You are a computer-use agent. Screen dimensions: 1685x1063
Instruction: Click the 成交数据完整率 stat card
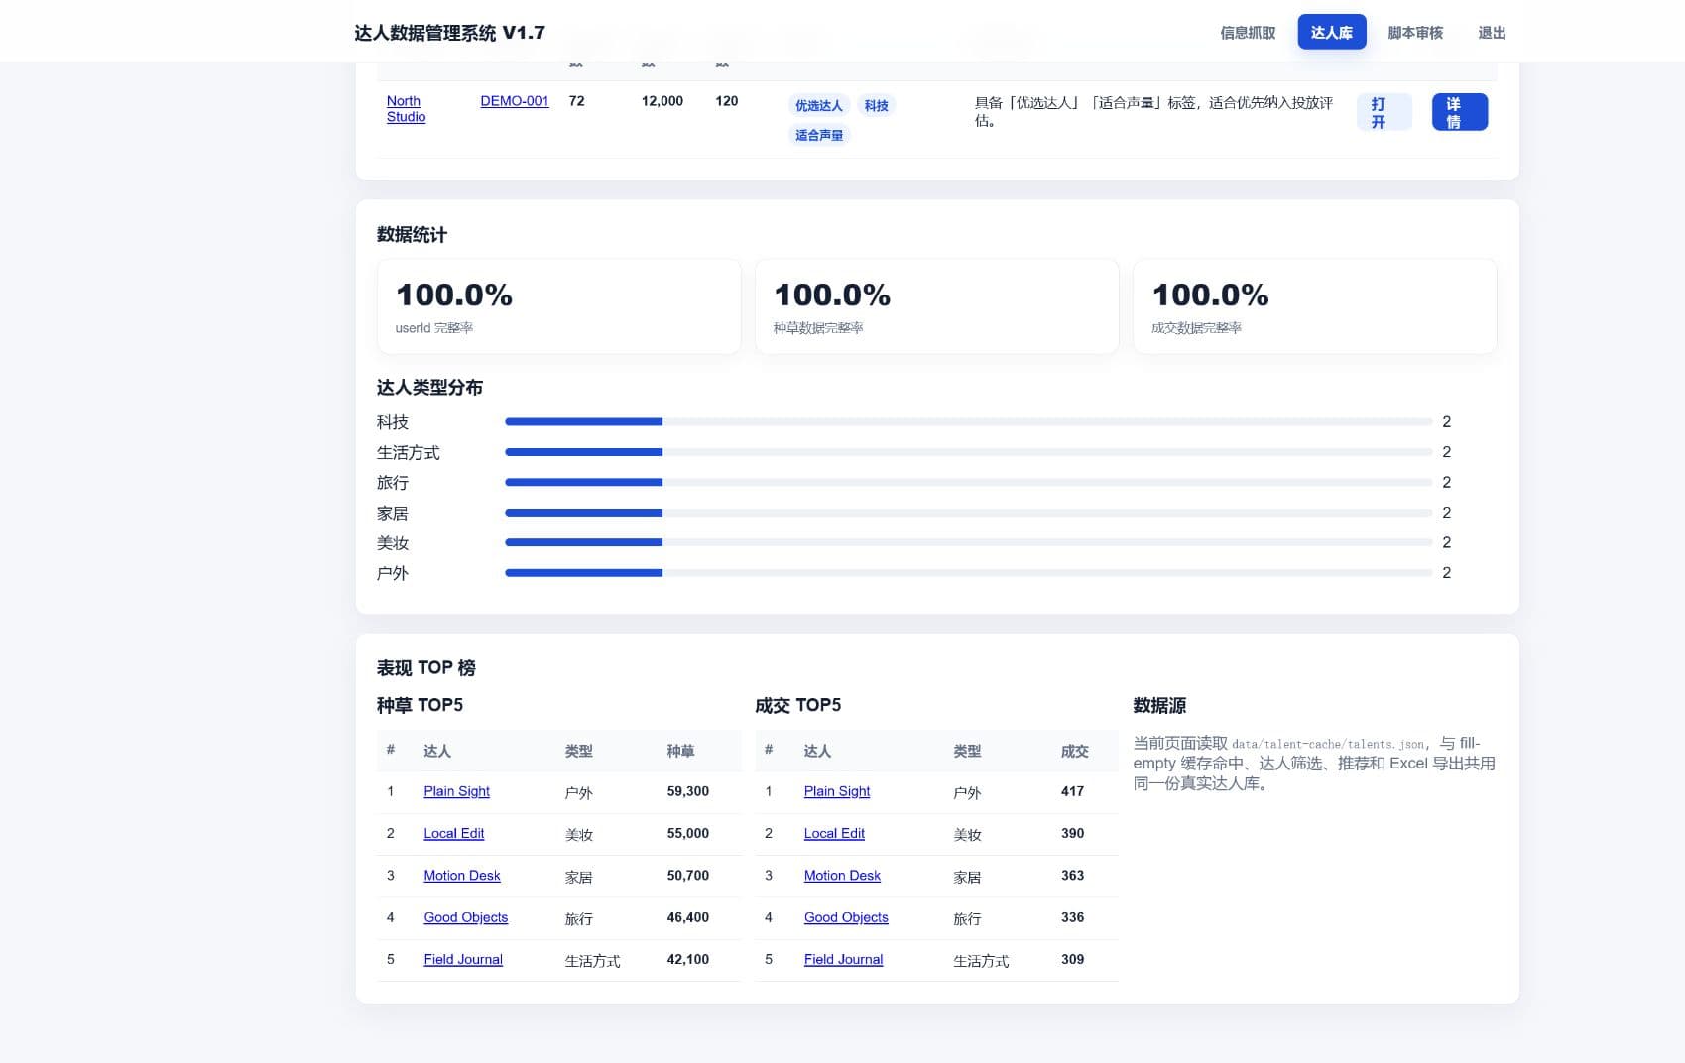pos(1314,306)
